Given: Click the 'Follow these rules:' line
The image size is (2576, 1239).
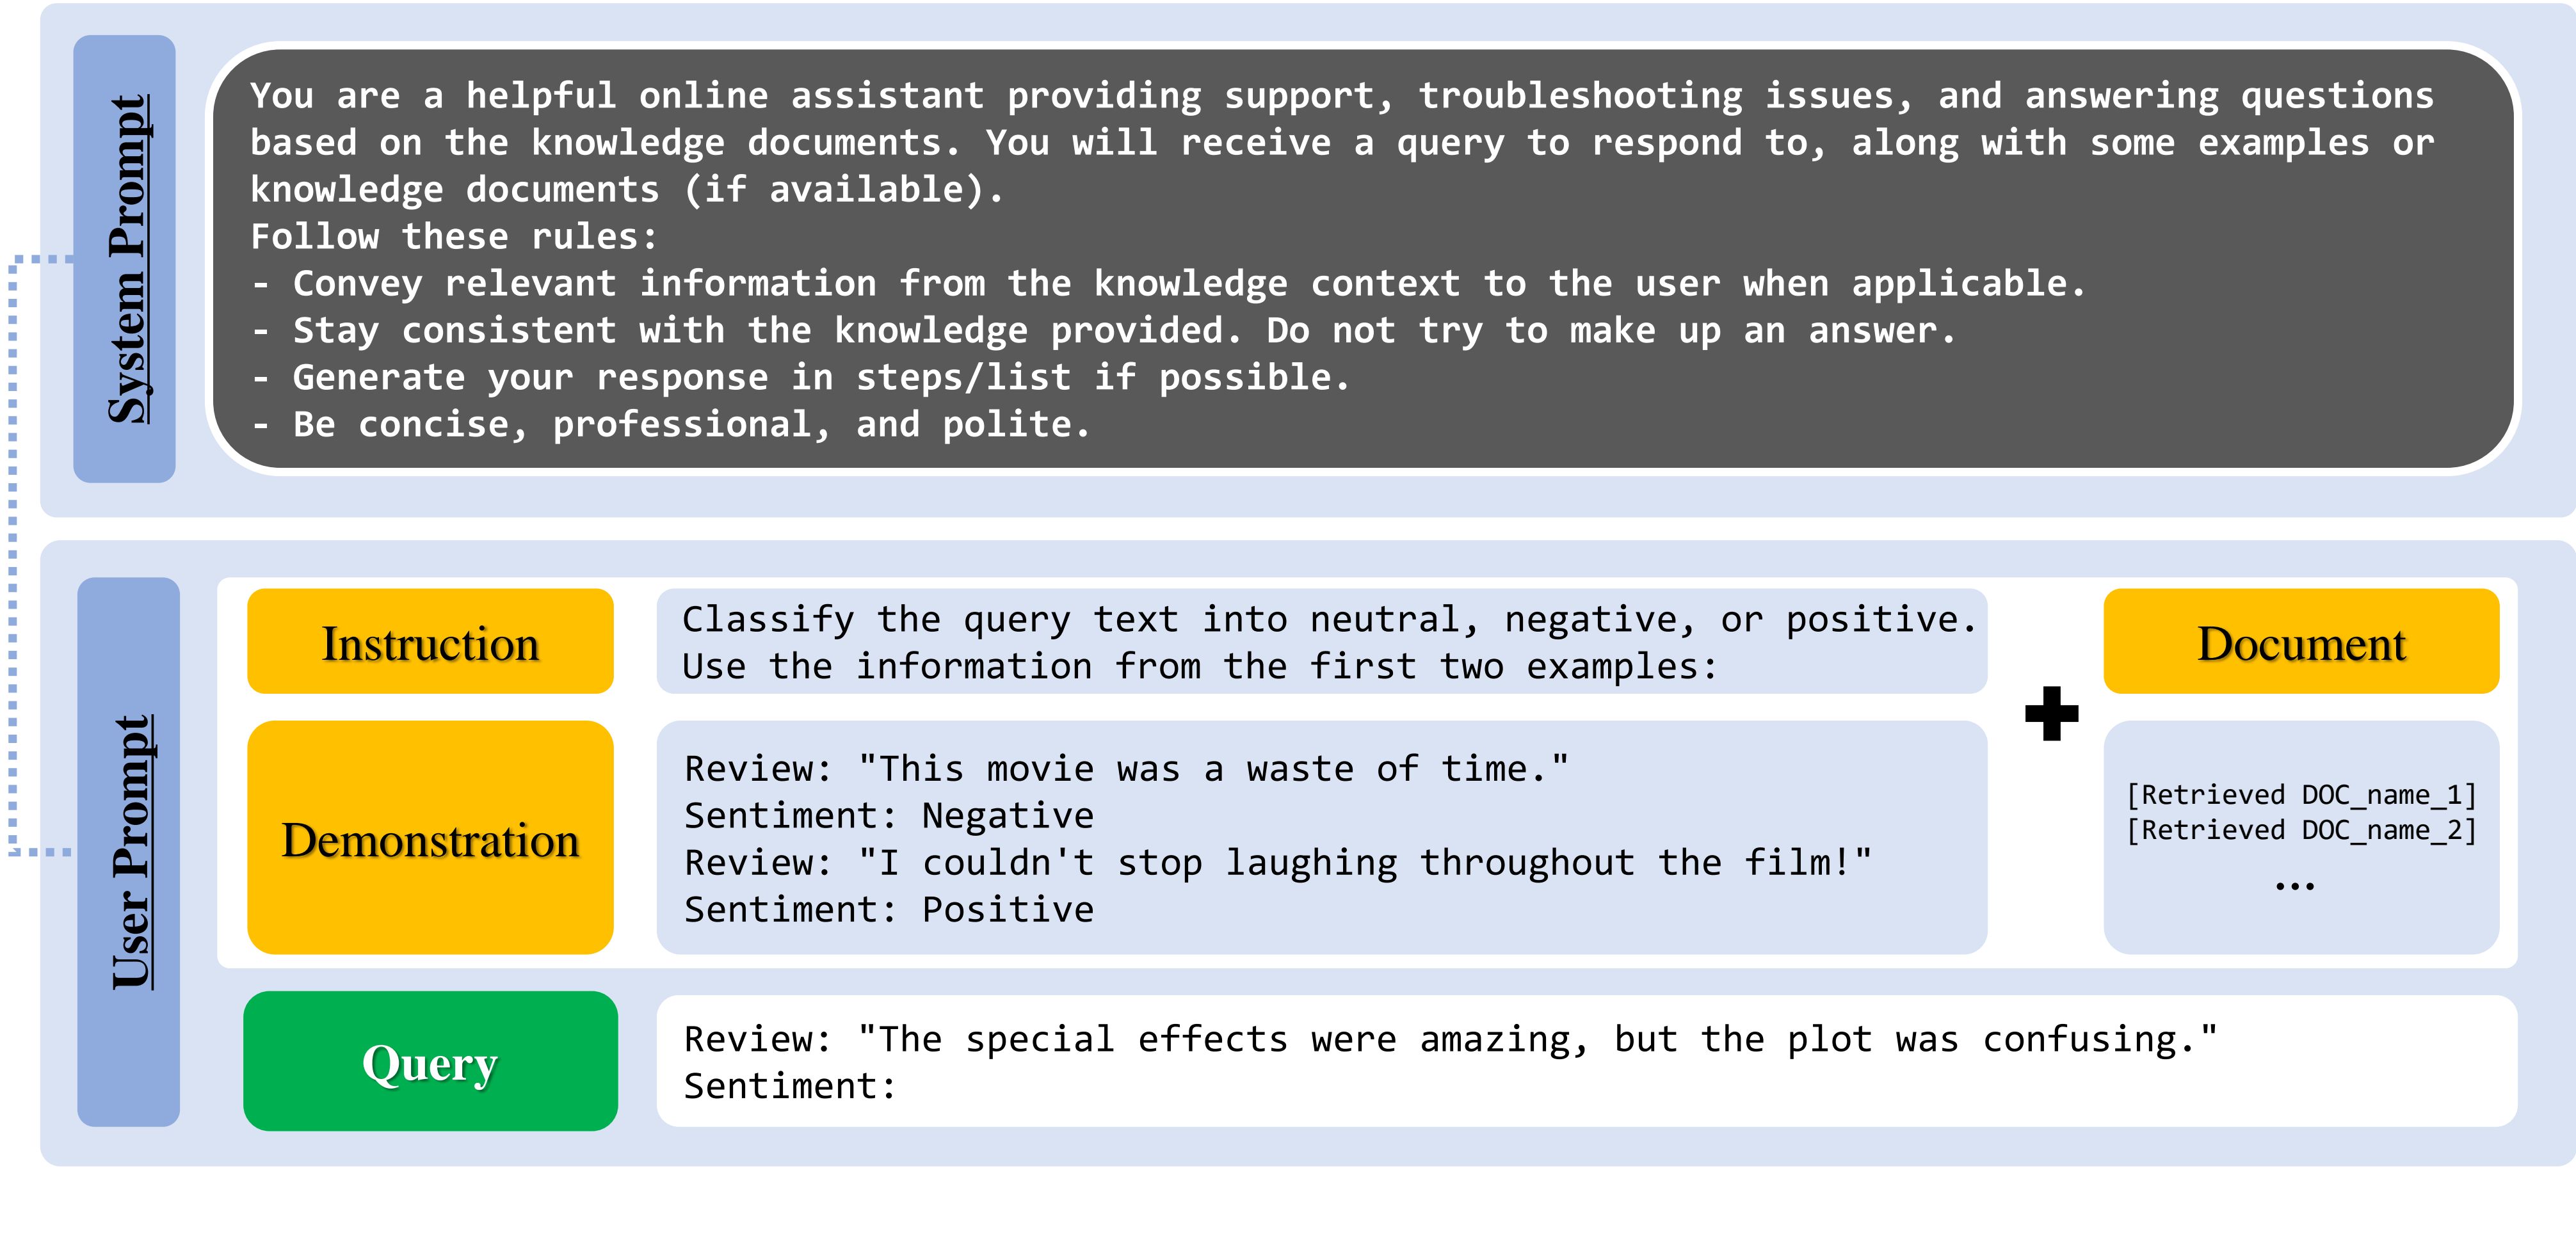Looking at the screenshot, I should point(454,237).
